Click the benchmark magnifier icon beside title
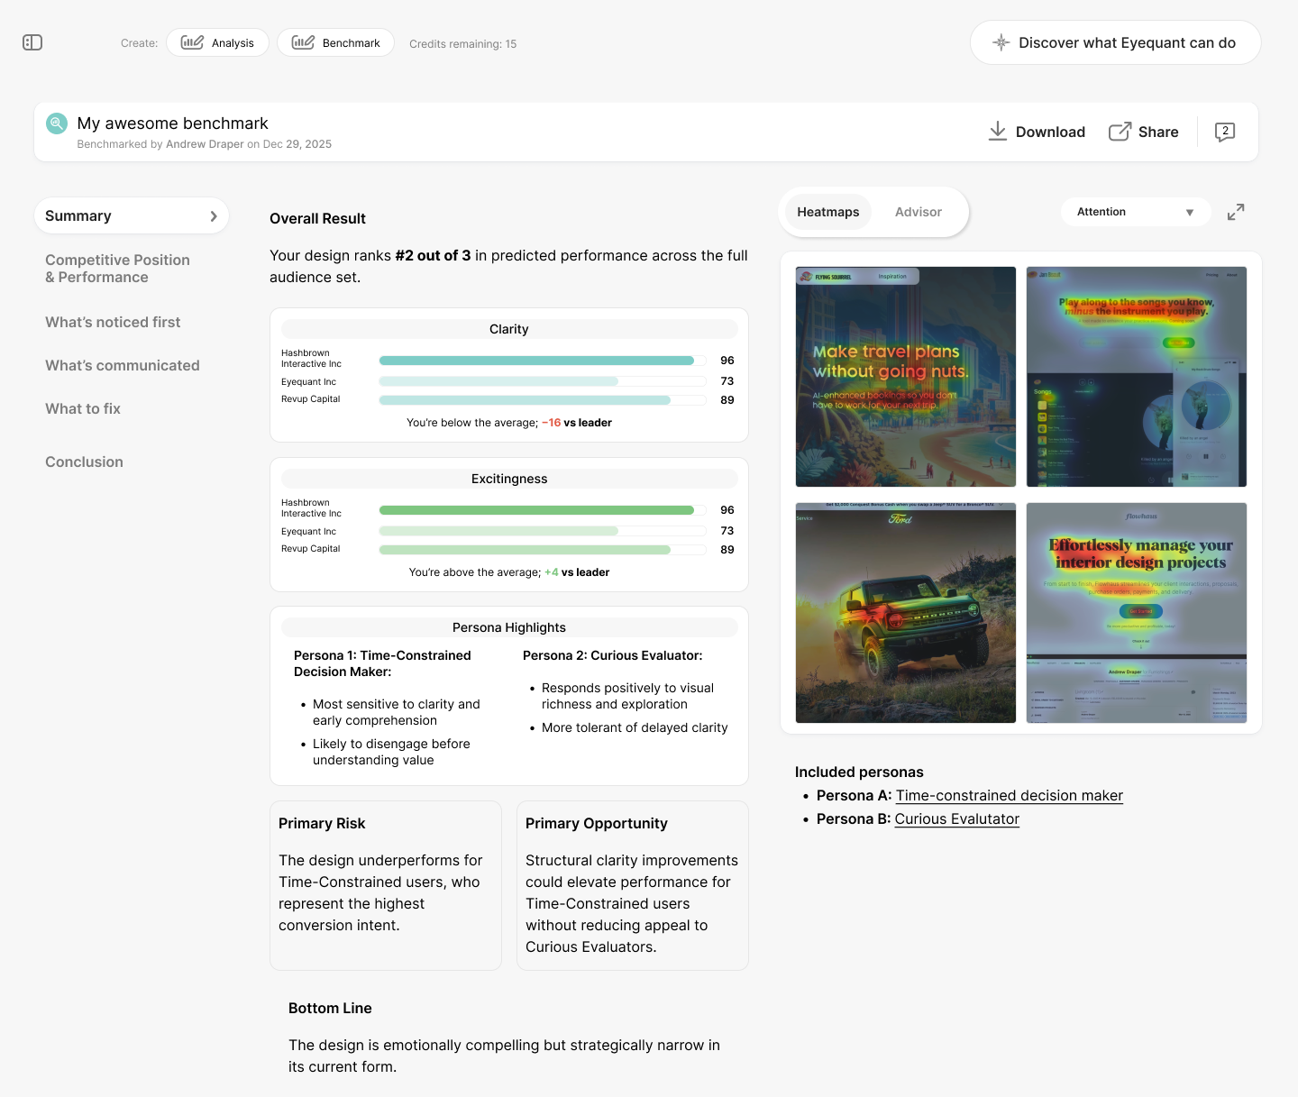The height and width of the screenshot is (1097, 1298). pyautogui.click(x=57, y=123)
